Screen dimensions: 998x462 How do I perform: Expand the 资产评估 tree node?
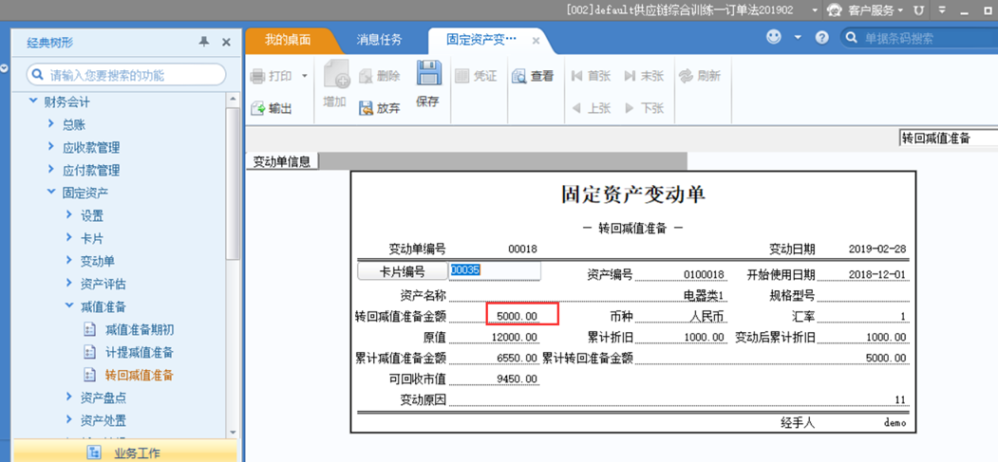pyautogui.click(x=68, y=283)
